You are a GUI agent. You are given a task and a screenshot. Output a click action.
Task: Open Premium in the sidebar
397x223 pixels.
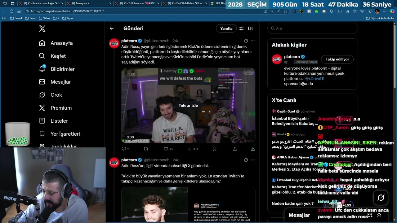tap(55, 108)
